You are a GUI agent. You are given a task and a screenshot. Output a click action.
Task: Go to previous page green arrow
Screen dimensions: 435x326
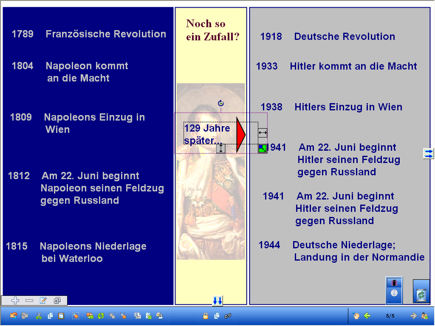[367, 315]
